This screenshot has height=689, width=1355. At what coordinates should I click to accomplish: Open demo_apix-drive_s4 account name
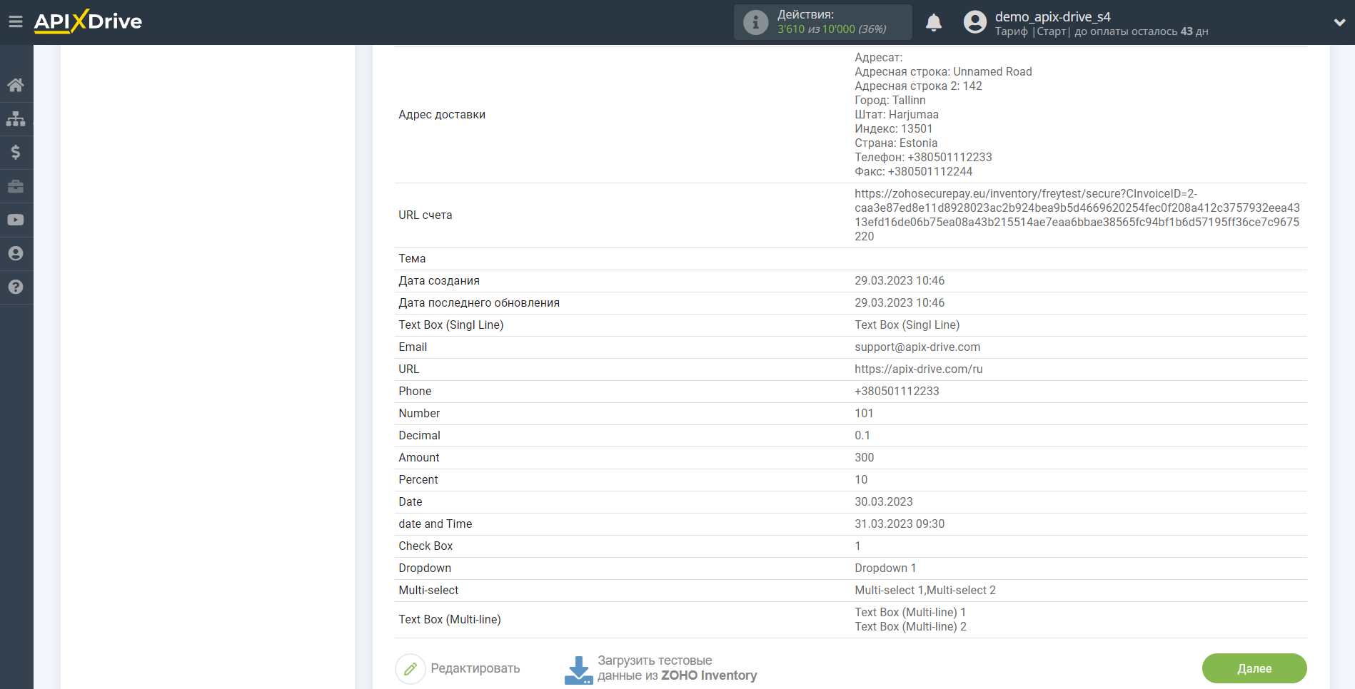1053,16
